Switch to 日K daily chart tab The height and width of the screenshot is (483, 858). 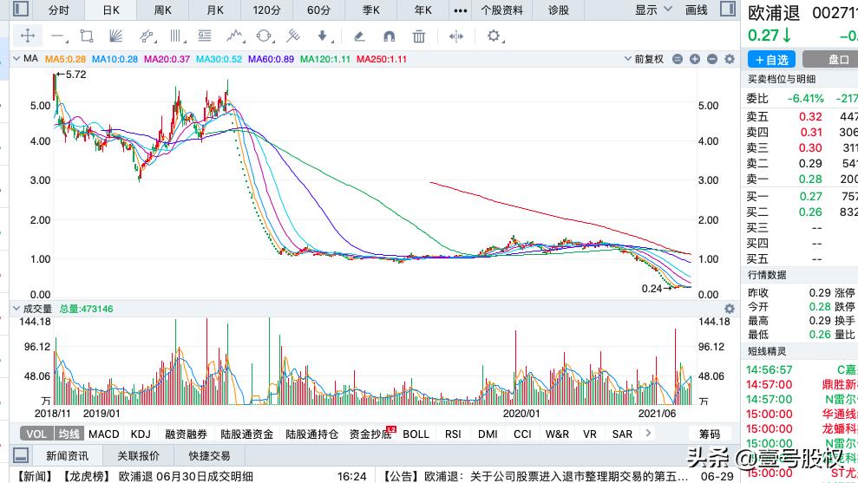click(111, 10)
